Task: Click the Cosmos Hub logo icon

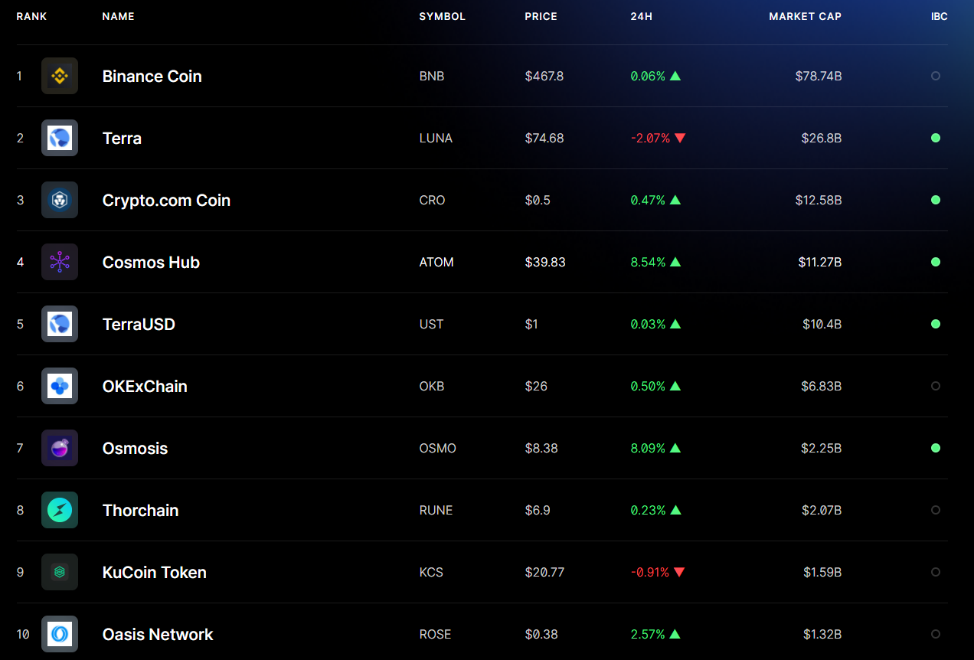Action: [x=60, y=262]
